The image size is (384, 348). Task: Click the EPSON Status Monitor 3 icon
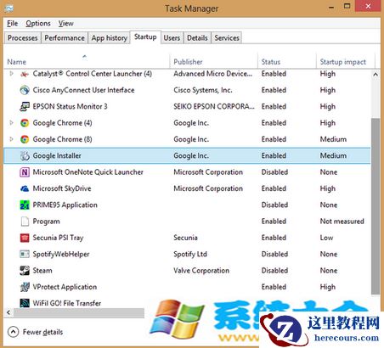click(x=25, y=107)
